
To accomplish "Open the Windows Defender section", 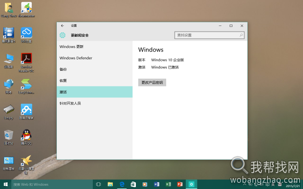I will point(95,58).
